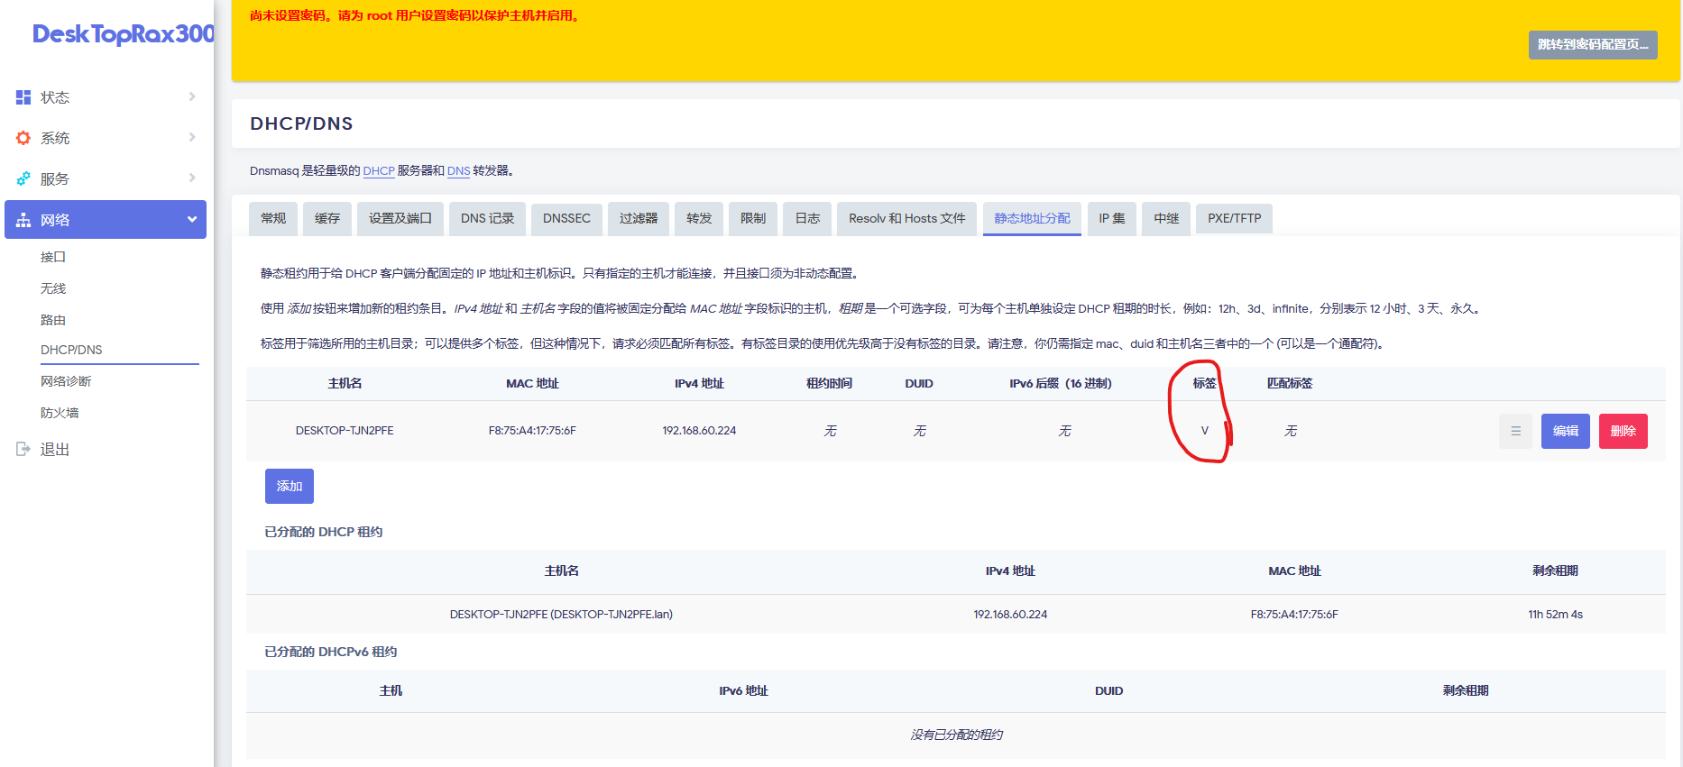
Task: Click the DeskTopRax300 logo
Action: (123, 34)
